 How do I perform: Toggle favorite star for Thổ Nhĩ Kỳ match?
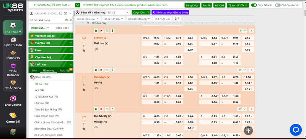84,129
